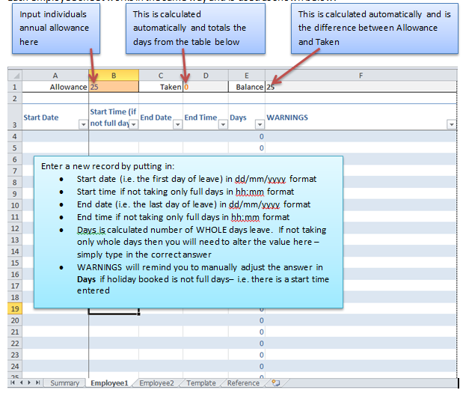
Task: Select the row 19 header
Action: coord(14,308)
